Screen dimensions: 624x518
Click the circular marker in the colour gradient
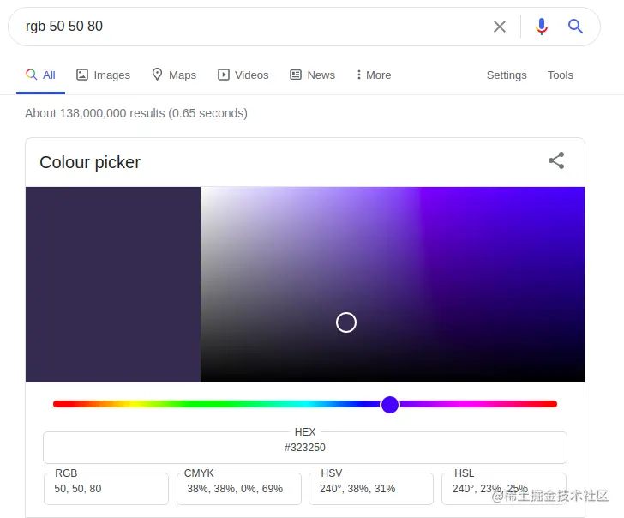coord(345,322)
